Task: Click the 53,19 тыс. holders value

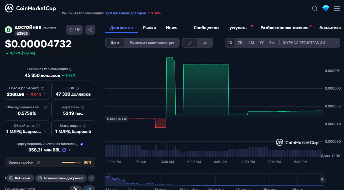Action: pyautogui.click(x=73, y=113)
